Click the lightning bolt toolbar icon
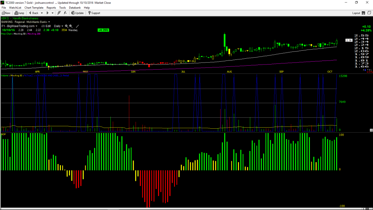This screenshot has height=210, width=373. point(59,13)
